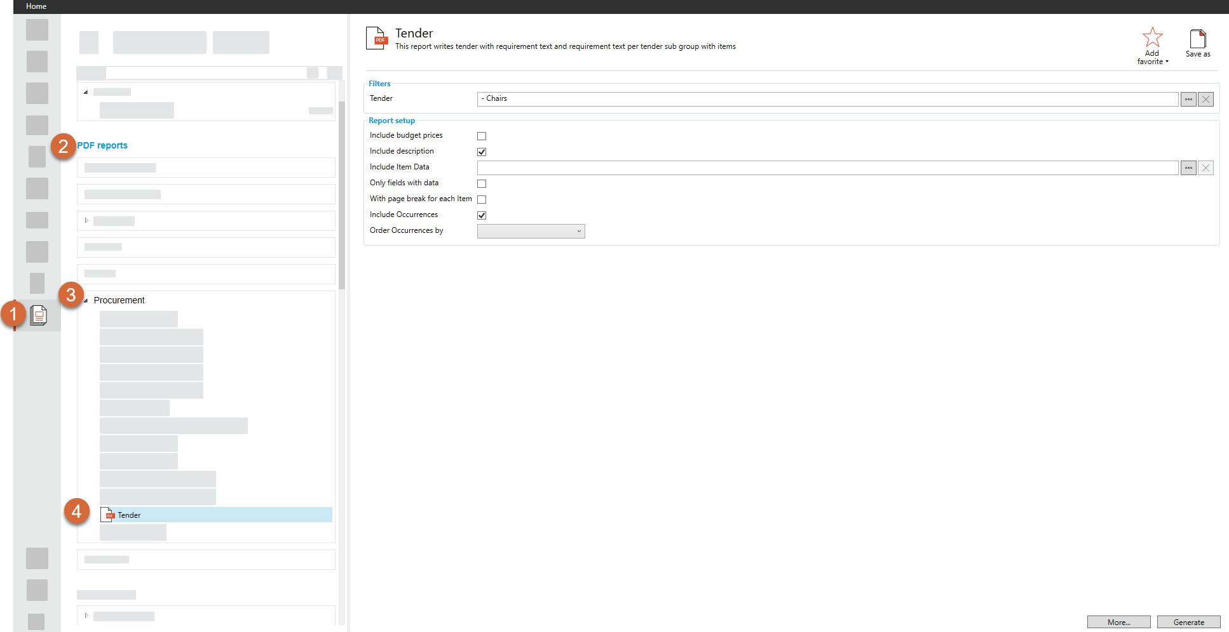1229x632 pixels.
Task: Select Tender report in Procurement list
Action: tap(129, 515)
